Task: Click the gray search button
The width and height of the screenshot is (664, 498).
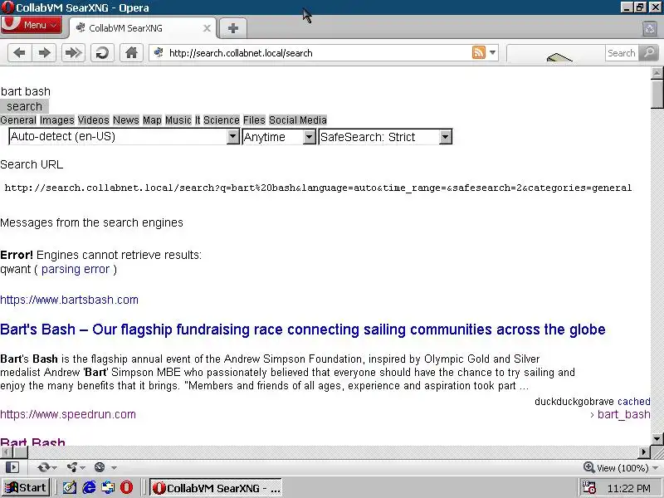Action: coord(24,106)
